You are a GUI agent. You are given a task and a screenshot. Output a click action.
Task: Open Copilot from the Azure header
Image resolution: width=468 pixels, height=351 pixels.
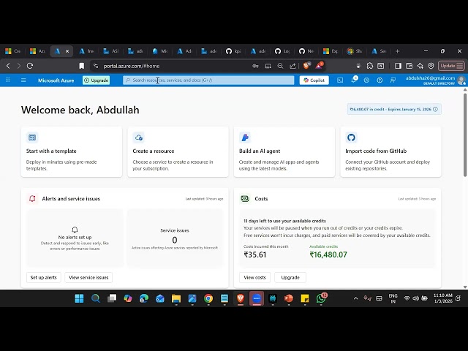coord(314,80)
